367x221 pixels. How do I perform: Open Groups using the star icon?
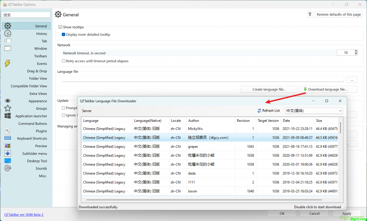point(8,108)
